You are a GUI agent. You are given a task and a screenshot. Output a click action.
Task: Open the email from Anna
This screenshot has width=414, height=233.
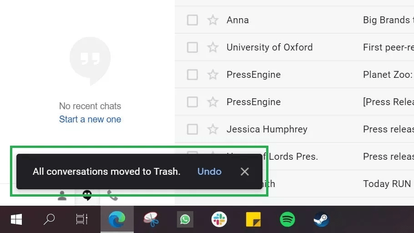click(237, 20)
